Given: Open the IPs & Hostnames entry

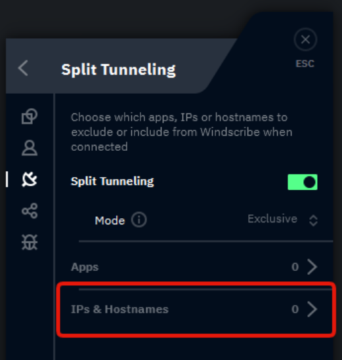Looking at the screenshot, I should [x=194, y=310].
